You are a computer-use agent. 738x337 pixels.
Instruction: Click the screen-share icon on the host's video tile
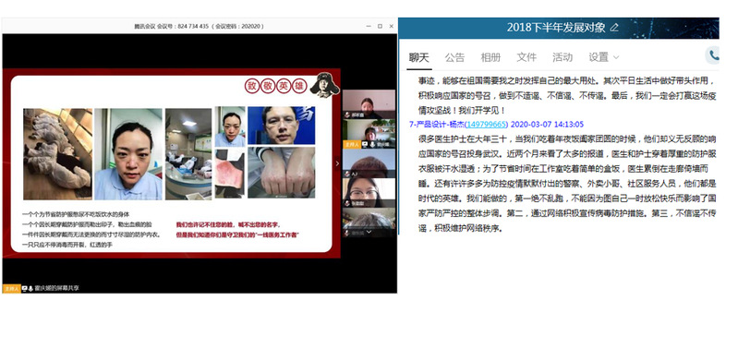tap(365, 144)
